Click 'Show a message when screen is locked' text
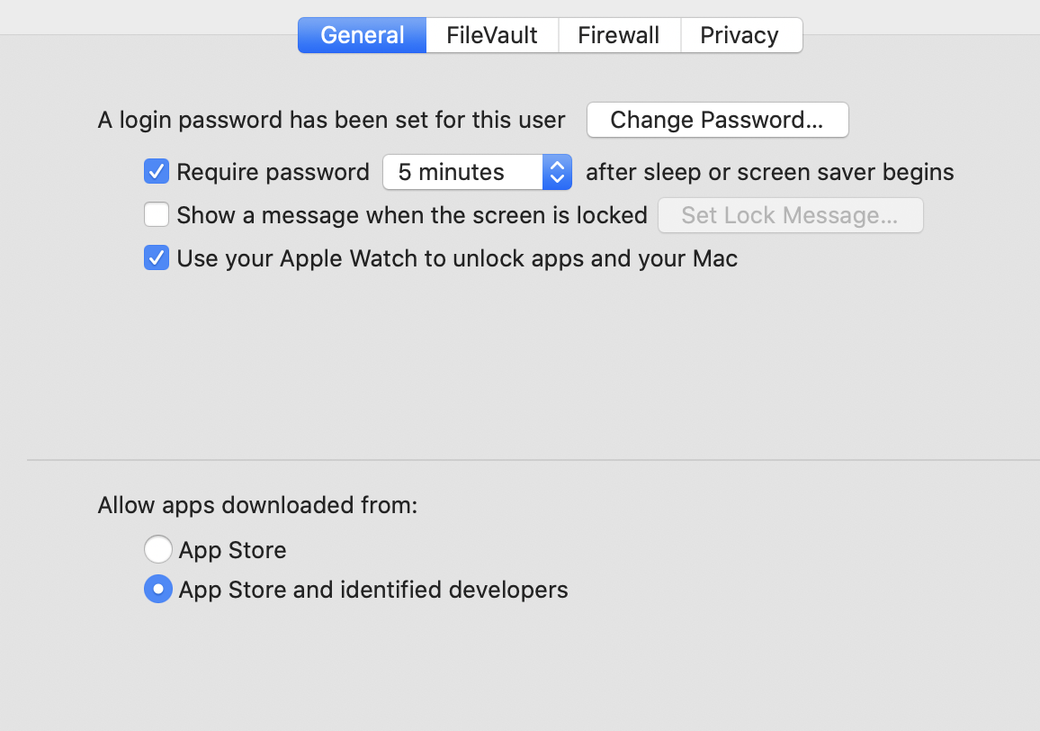Image resolution: width=1040 pixels, height=731 pixels. [x=412, y=215]
